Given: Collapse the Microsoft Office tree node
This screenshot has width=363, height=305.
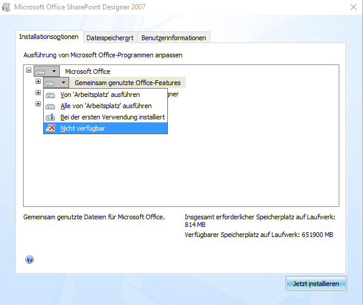Looking at the screenshot, I should pos(29,70).
